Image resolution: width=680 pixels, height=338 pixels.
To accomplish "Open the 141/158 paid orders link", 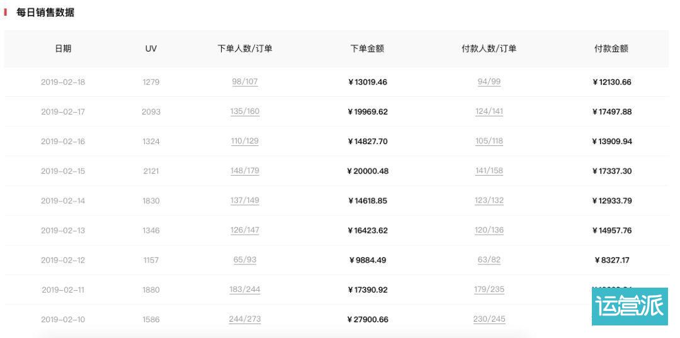I will [489, 171].
